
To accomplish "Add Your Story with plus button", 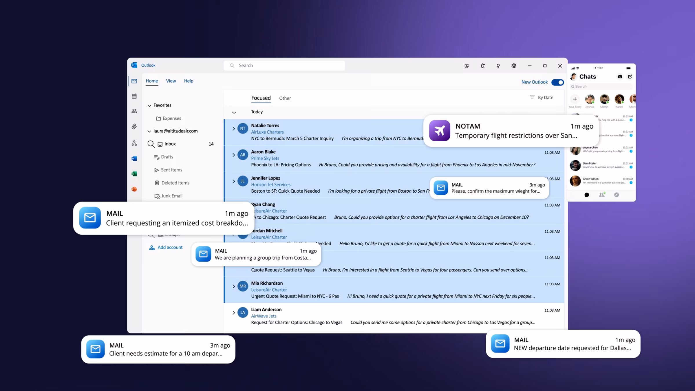I will pos(575,99).
